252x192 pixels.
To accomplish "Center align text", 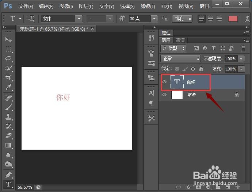I will [210, 19].
